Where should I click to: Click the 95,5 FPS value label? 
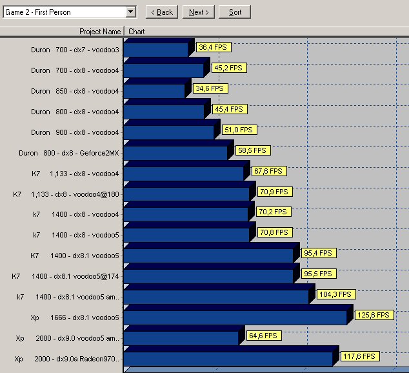[x=319, y=274]
